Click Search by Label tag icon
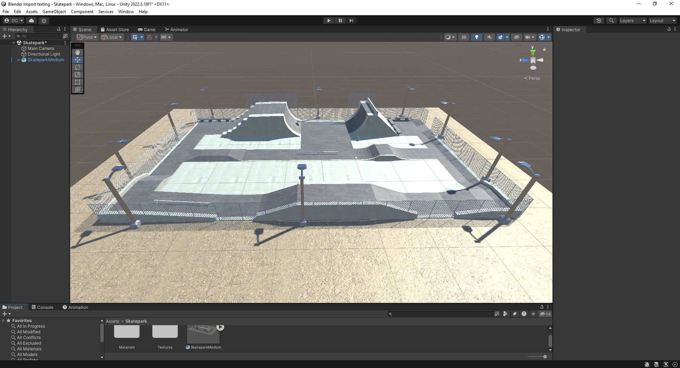Screen dimensions: 680x368 click(x=515, y=314)
